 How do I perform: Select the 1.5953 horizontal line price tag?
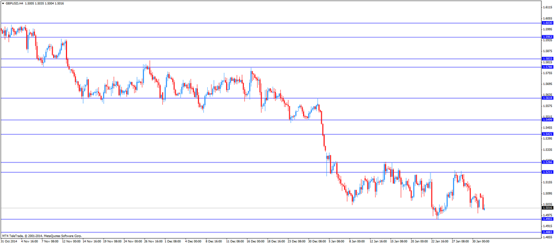click(547, 37)
